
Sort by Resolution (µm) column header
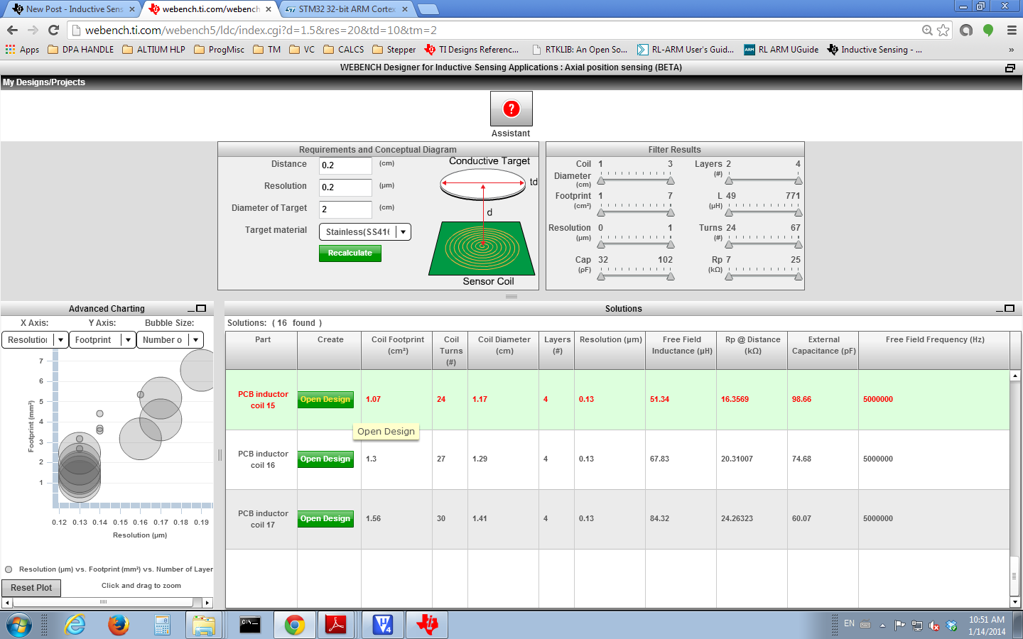point(610,351)
